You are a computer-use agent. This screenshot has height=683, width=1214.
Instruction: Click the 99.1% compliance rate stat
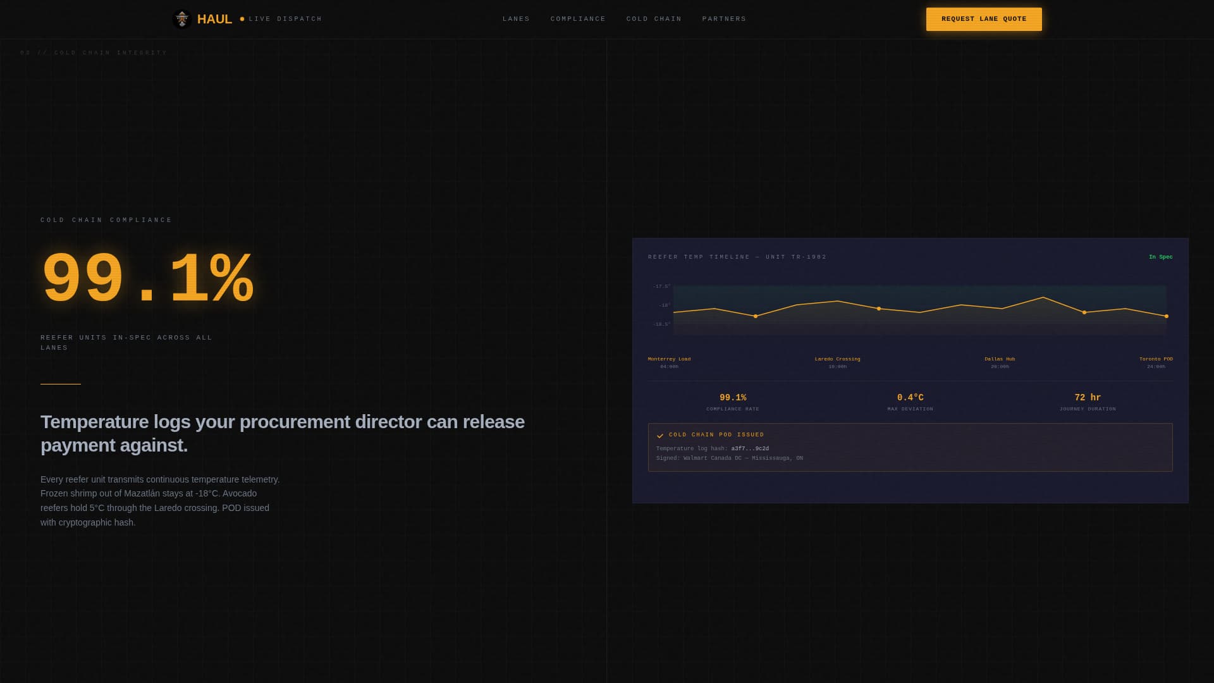tap(733, 402)
